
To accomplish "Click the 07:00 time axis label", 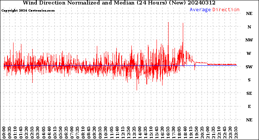I will point(72,133).
